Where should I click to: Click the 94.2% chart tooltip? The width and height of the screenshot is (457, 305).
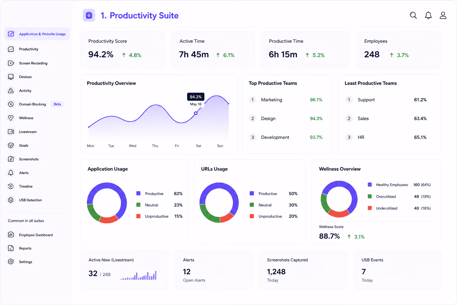click(x=196, y=97)
